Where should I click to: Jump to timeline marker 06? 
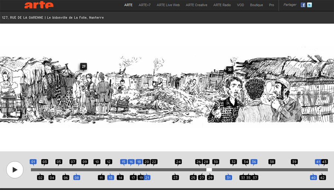coord(66,177)
